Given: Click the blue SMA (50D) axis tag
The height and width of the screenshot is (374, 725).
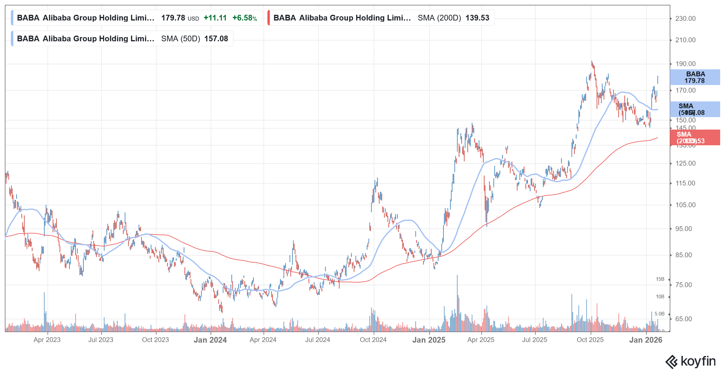Looking at the screenshot, I should (x=695, y=109).
